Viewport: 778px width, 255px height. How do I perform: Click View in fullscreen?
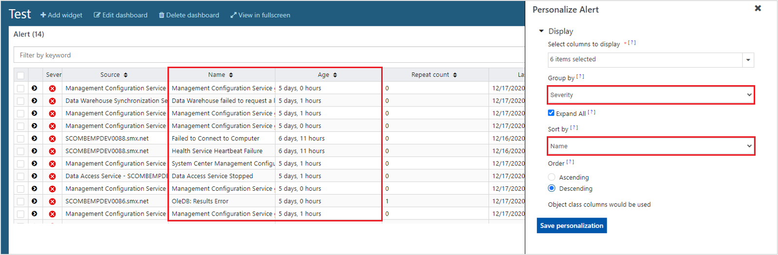260,15
